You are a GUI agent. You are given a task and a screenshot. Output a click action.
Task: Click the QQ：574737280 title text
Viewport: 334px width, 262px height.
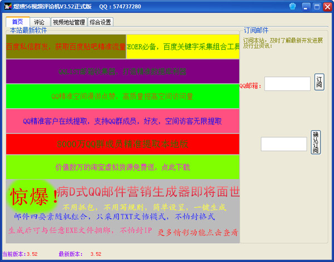[120, 7]
